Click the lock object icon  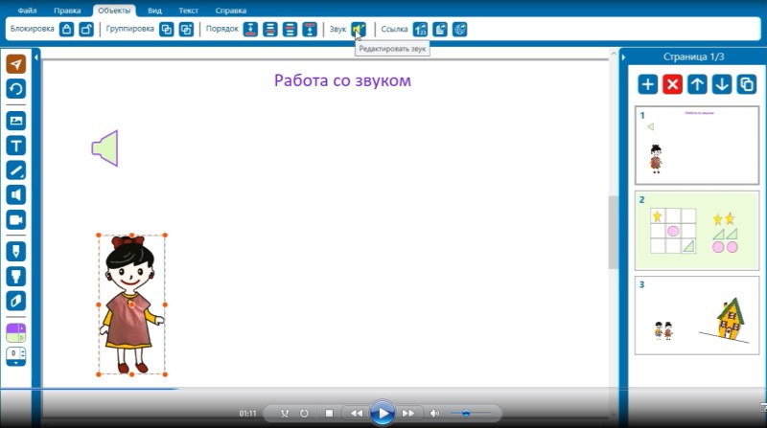click(x=66, y=30)
